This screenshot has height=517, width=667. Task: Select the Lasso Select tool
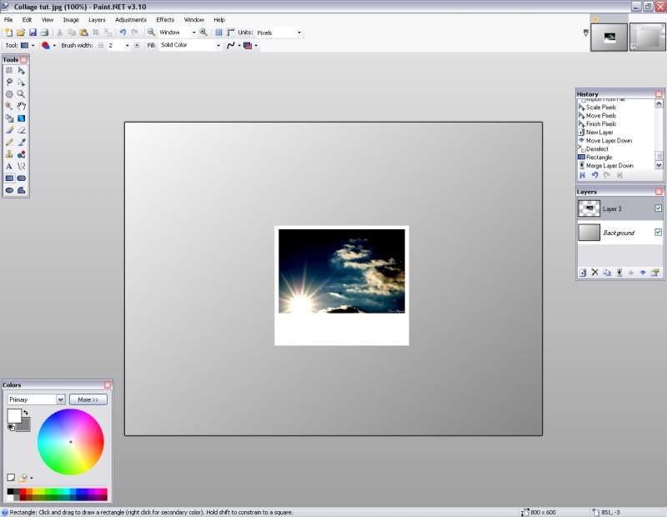pos(9,83)
